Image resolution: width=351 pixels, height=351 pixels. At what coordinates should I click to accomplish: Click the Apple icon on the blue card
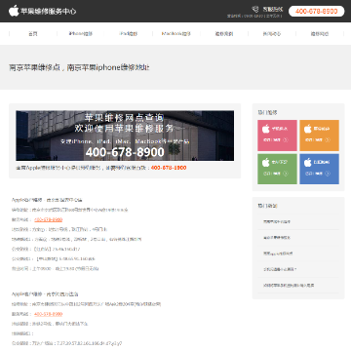coord(308,163)
